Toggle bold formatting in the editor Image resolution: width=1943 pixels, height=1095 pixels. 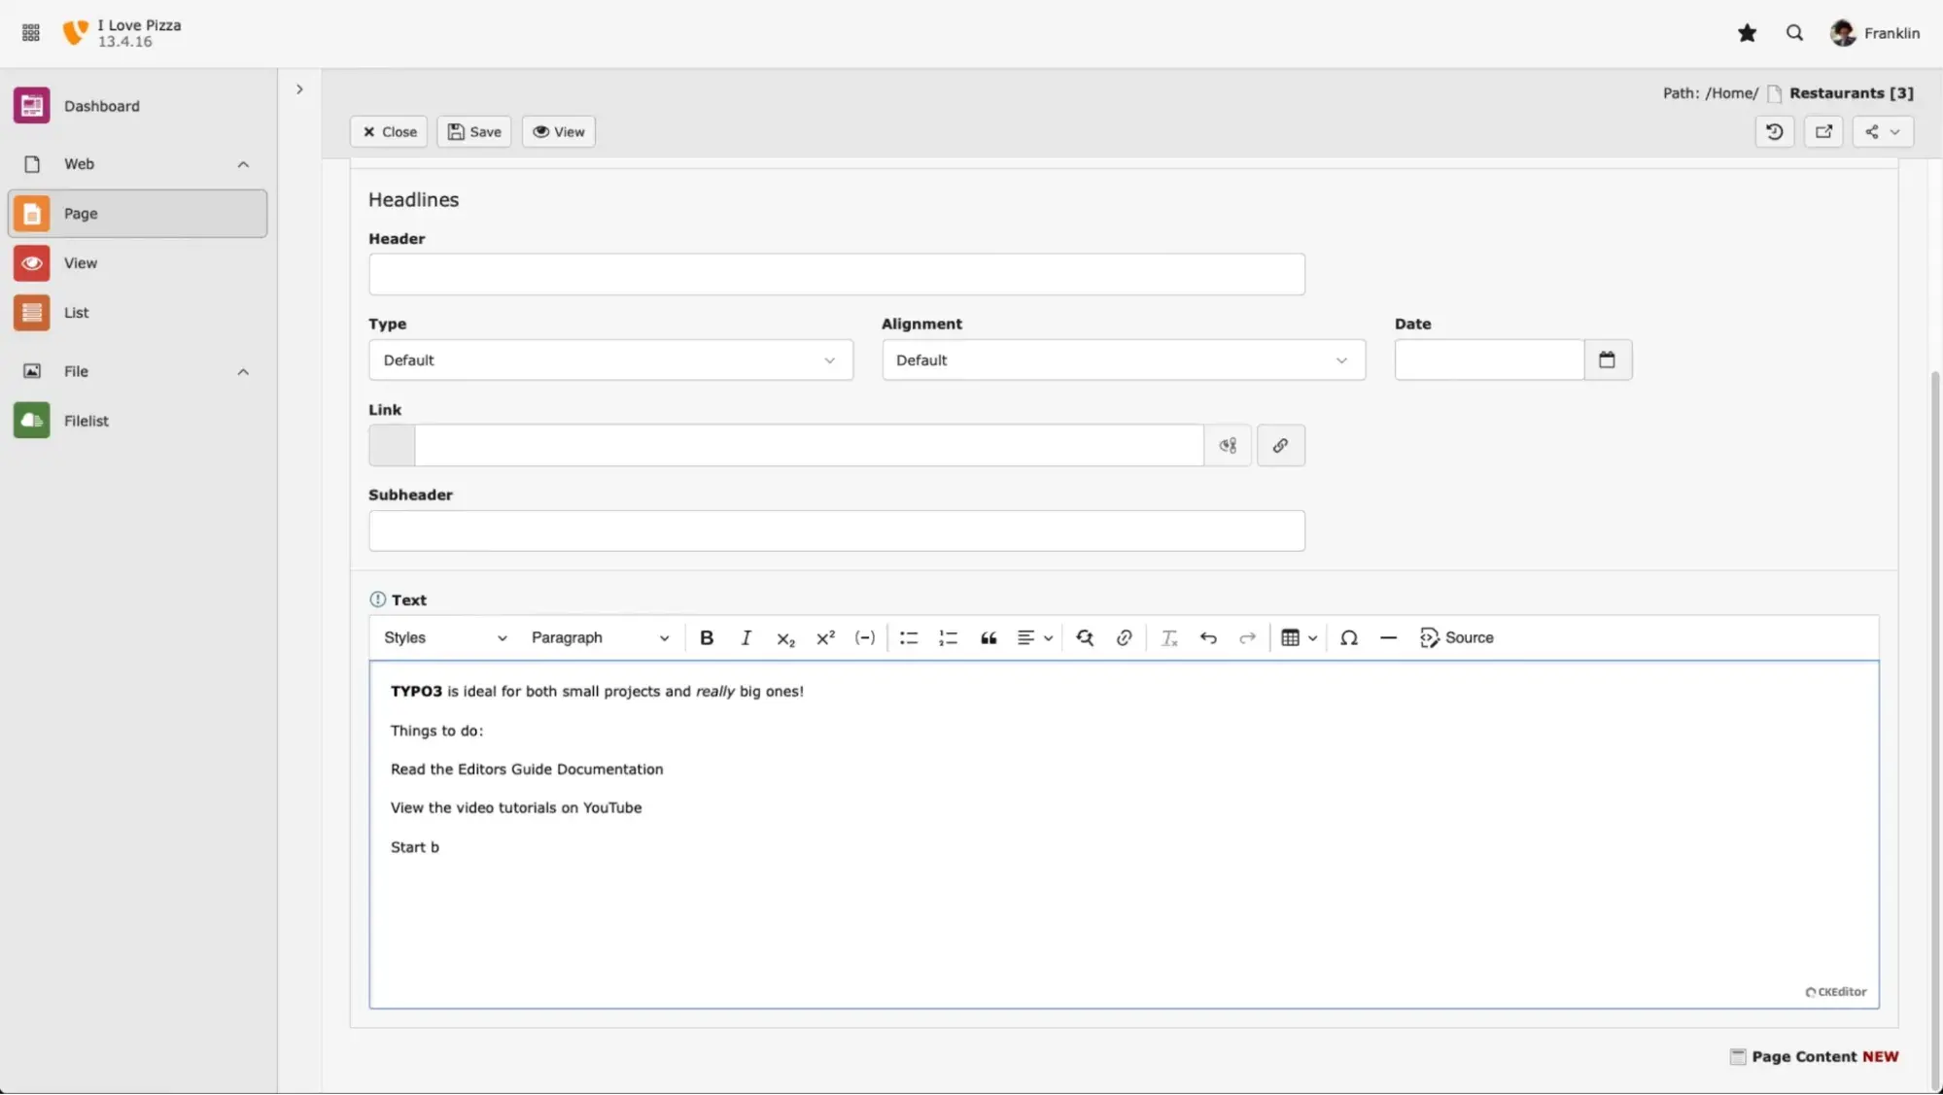tap(707, 637)
